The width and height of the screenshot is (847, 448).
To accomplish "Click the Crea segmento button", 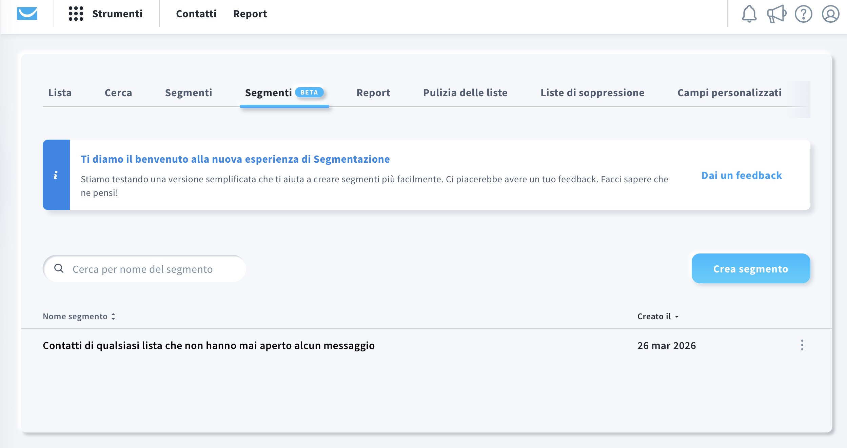I will pyautogui.click(x=751, y=268).
